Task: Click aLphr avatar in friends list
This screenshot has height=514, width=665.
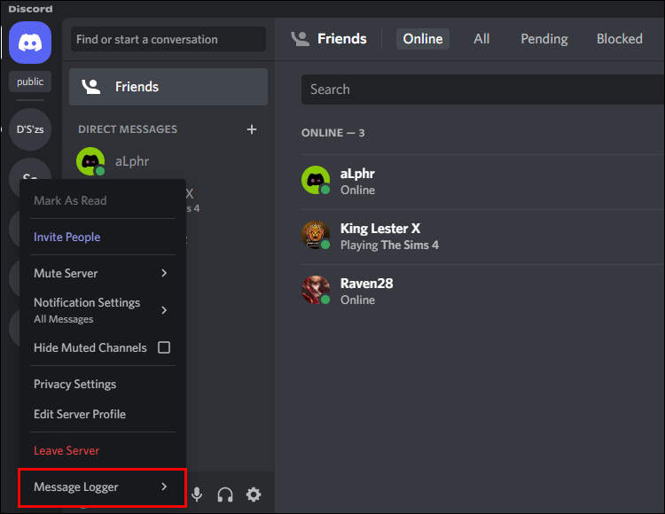Action: click(316, 181)
